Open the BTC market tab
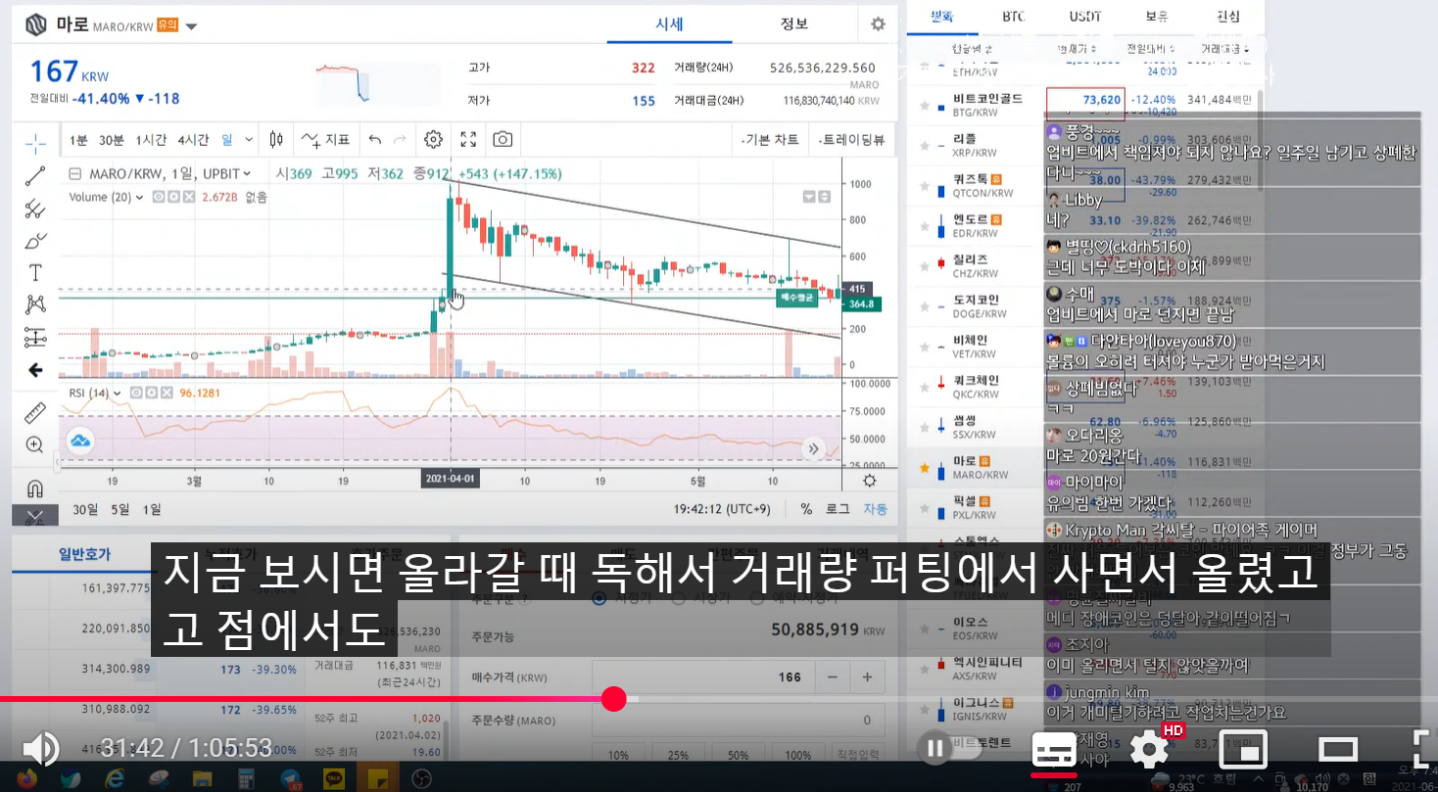 (1013, 17)
